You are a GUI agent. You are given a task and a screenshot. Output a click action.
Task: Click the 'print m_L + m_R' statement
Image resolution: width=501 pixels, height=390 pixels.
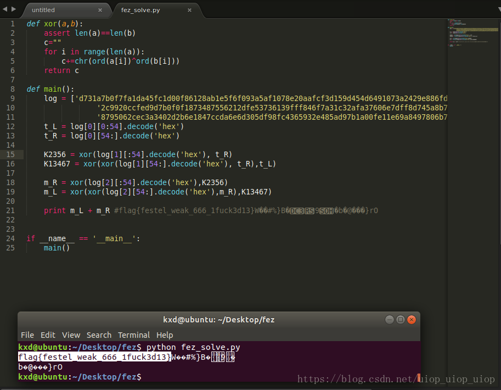[x=77, y=210]
